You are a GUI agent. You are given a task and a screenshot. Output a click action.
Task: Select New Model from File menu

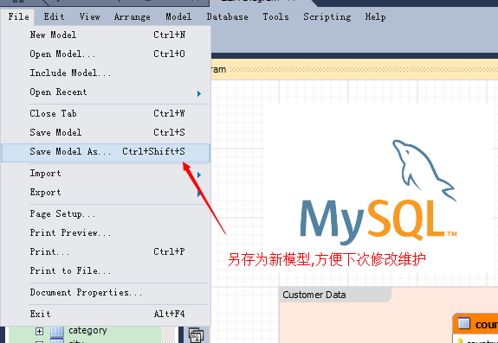[106, 35]
